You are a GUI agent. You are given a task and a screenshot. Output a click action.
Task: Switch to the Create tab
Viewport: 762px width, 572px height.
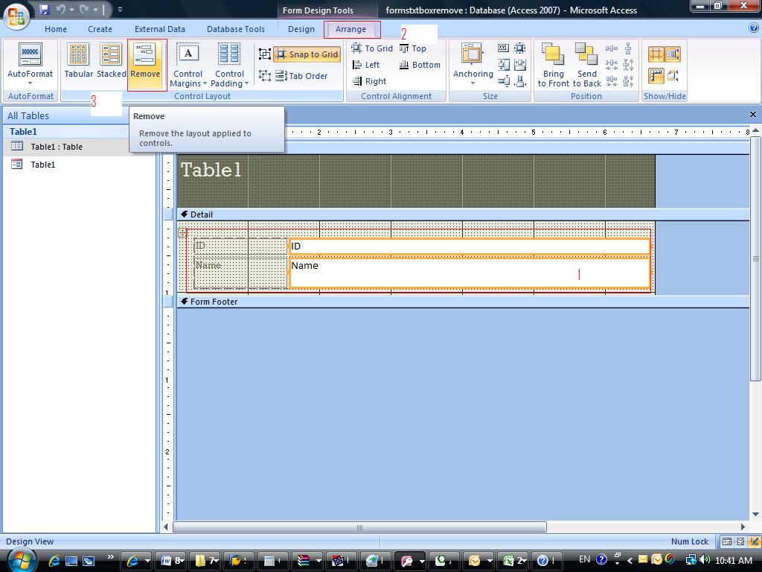click(x=100, y=29)
